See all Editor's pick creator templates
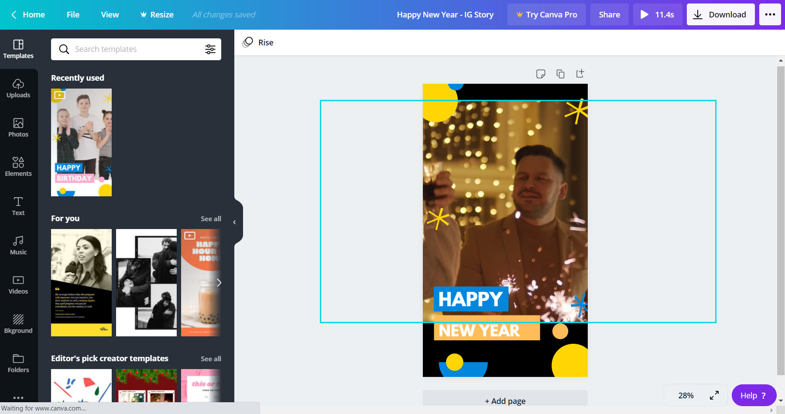This screenshot has height=414, width=785. [211, 359]
